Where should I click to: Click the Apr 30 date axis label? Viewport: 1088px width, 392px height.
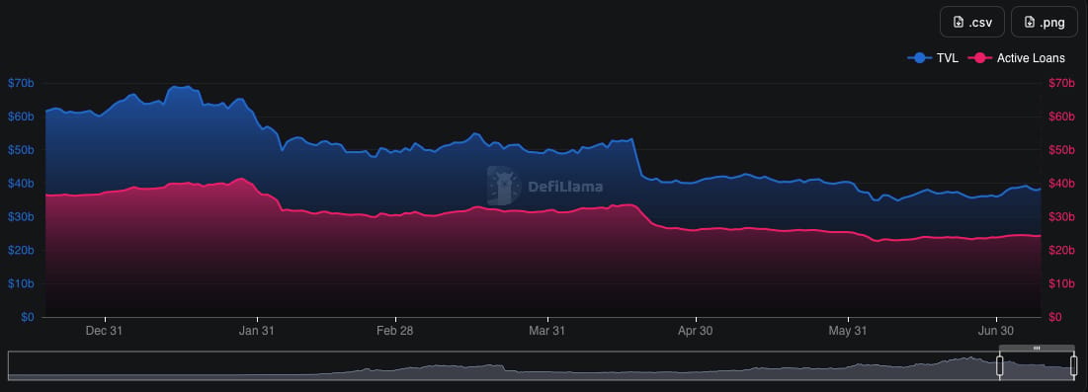[x=695, y=331]
